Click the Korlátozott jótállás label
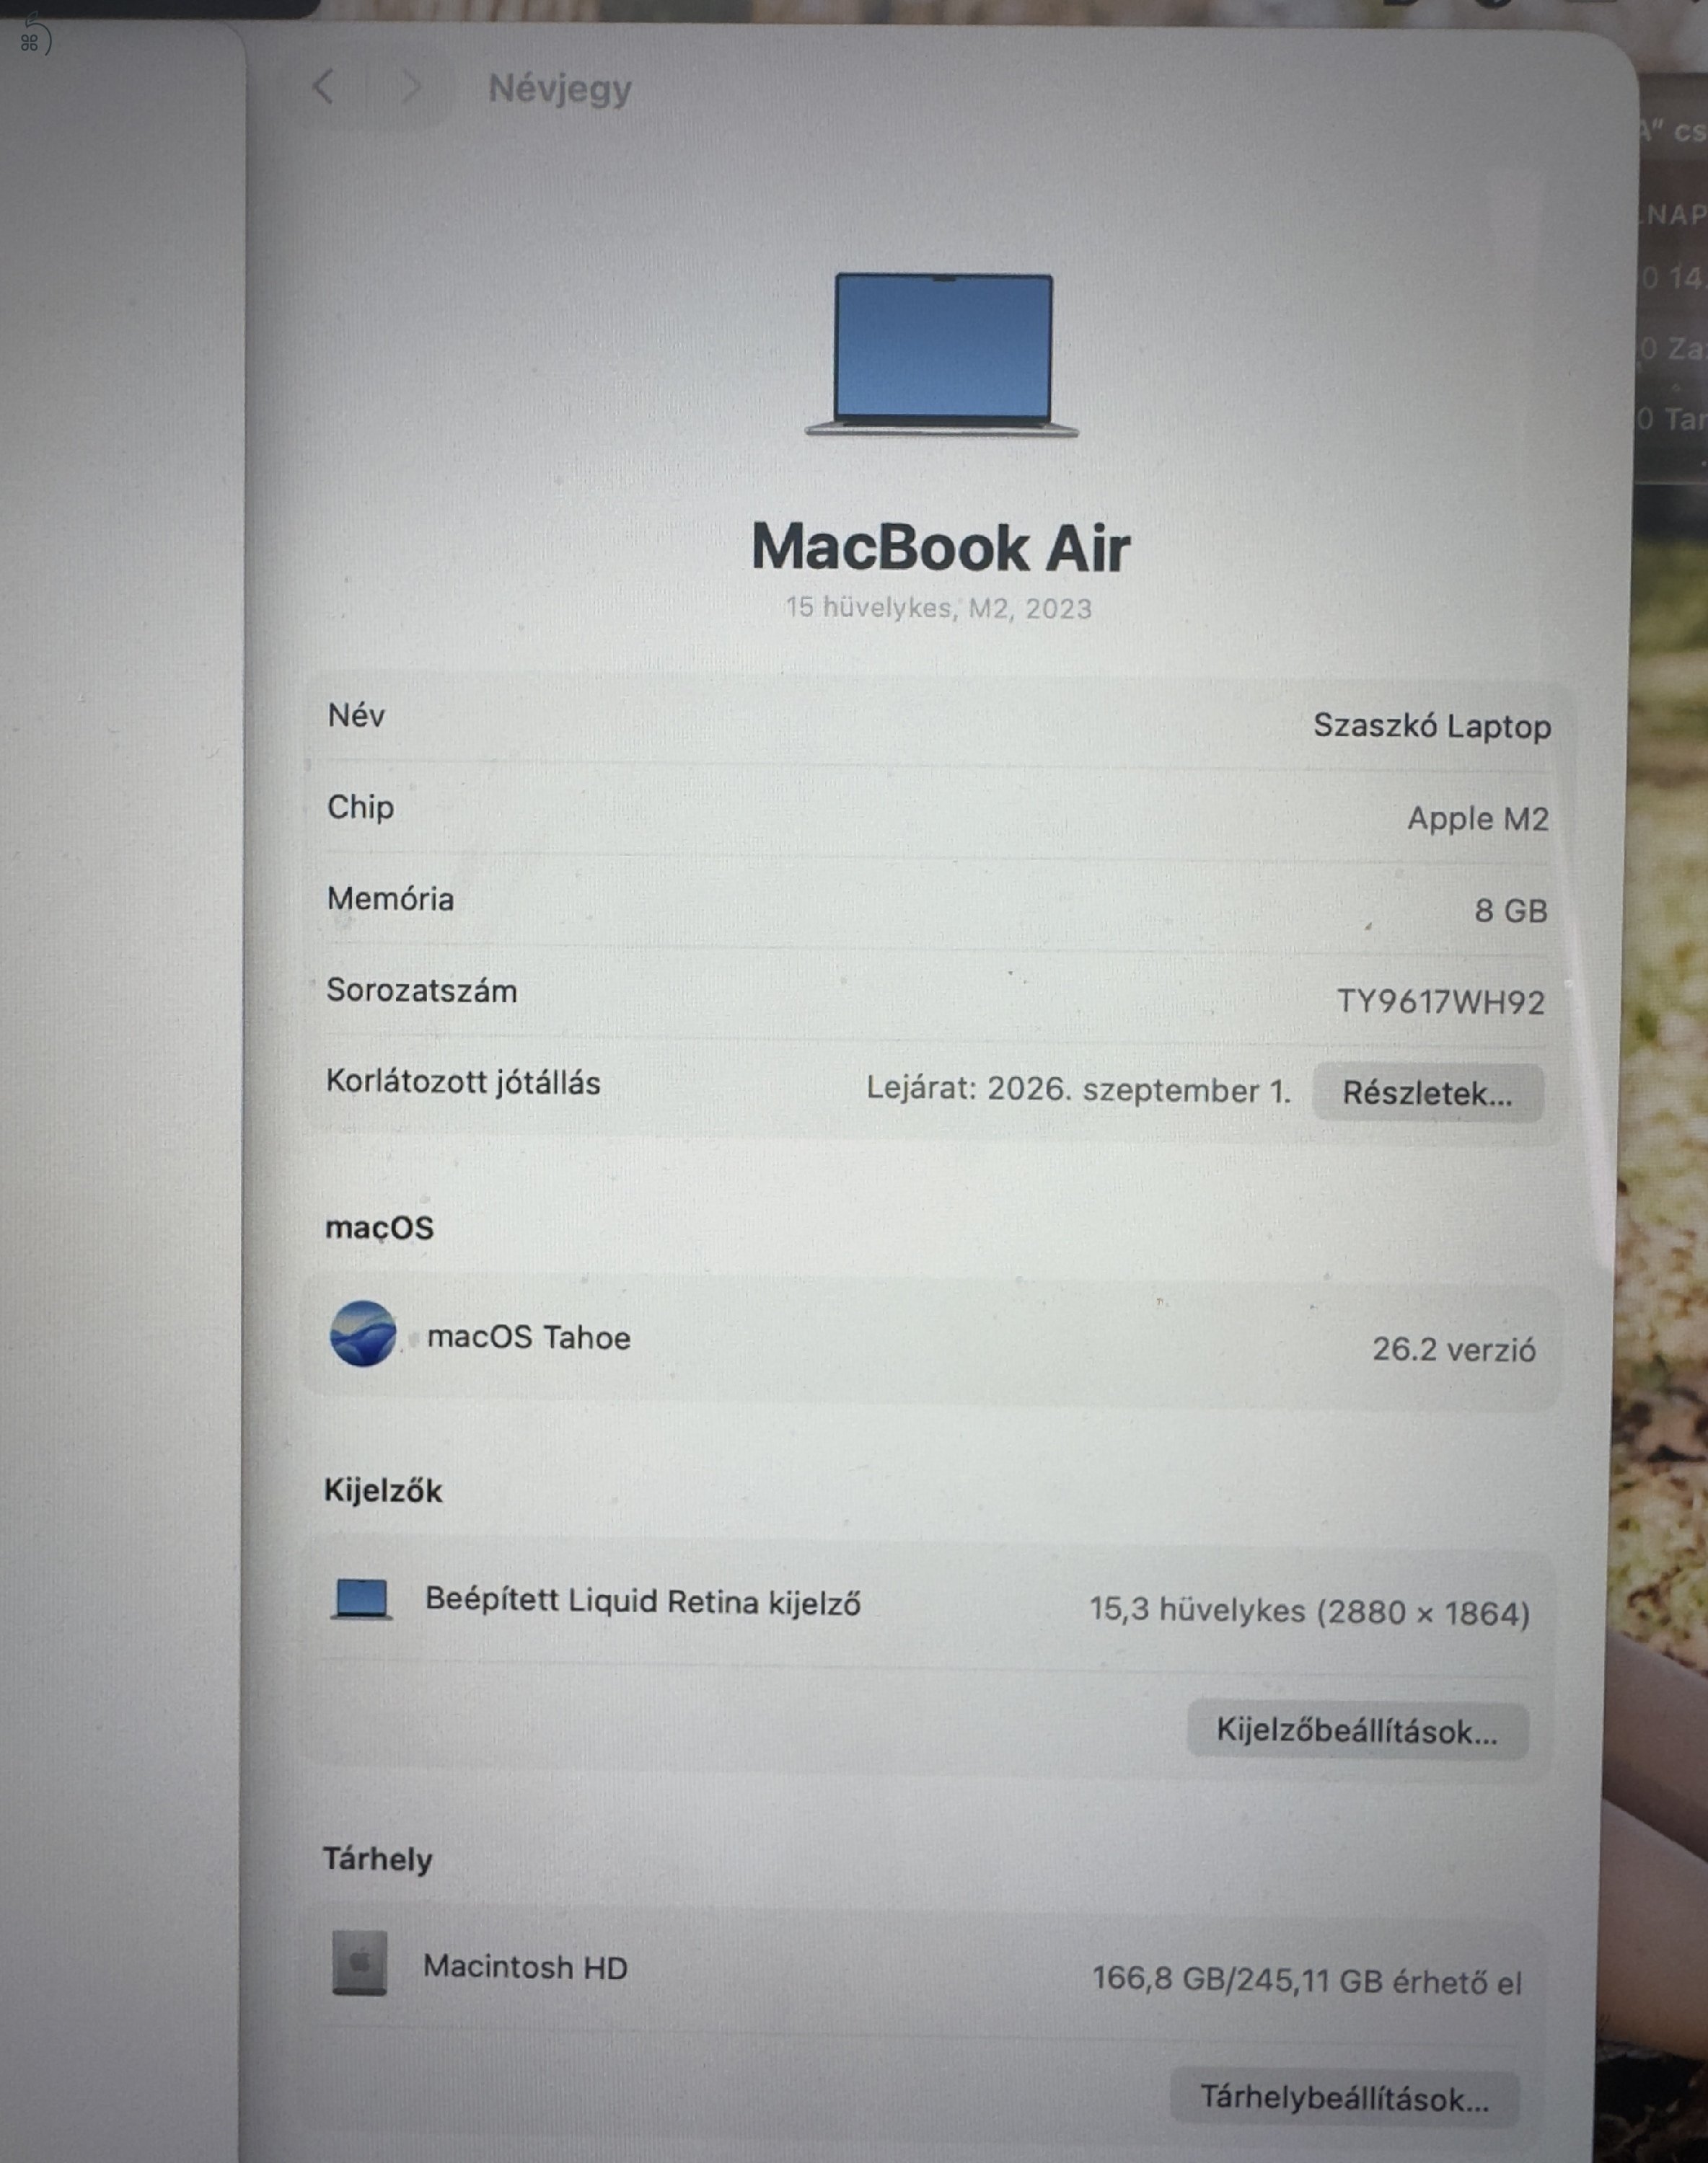Screen dimensions: 1708x2163 [x=463, y=1082]
